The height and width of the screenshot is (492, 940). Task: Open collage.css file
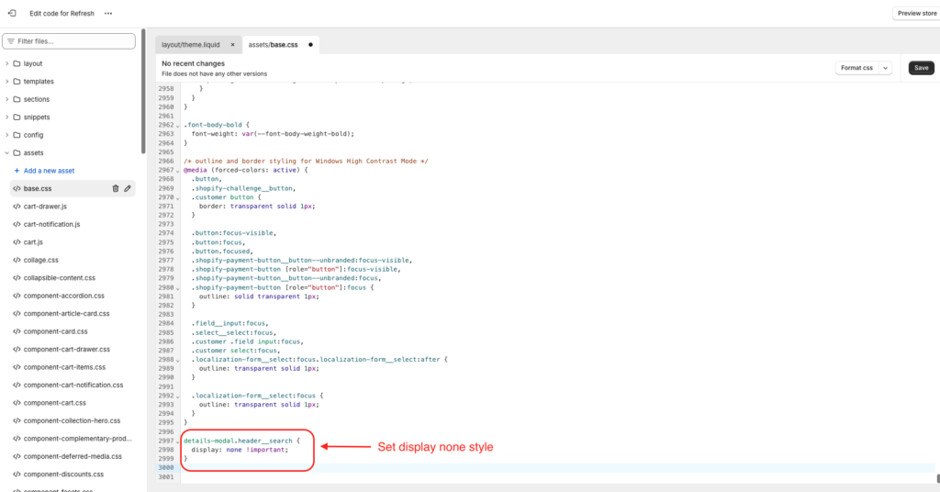[x=40, y=260]
